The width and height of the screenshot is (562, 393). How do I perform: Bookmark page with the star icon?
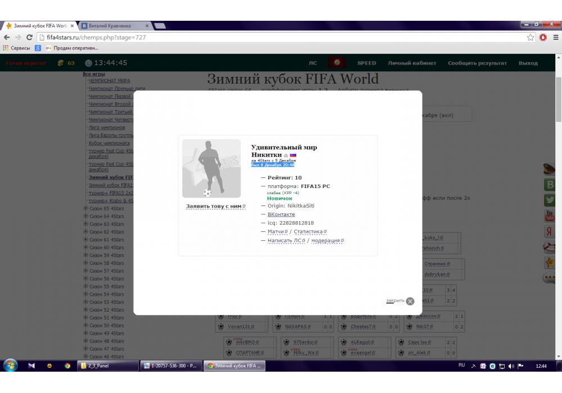point(531,37)
